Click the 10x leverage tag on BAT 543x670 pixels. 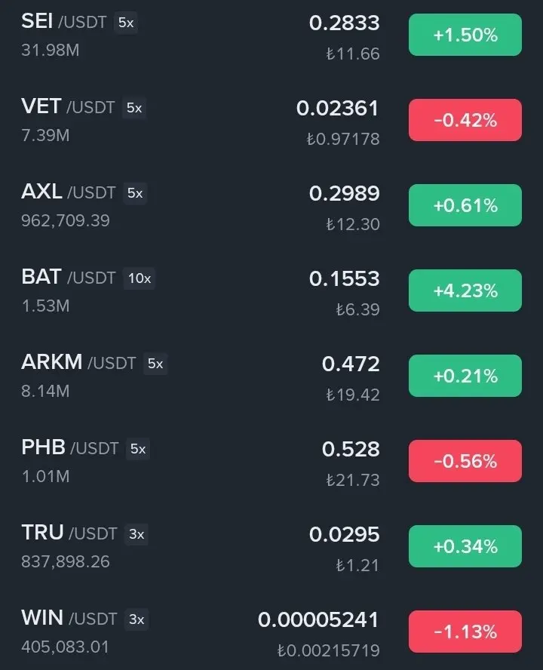[x=140, y=278]
